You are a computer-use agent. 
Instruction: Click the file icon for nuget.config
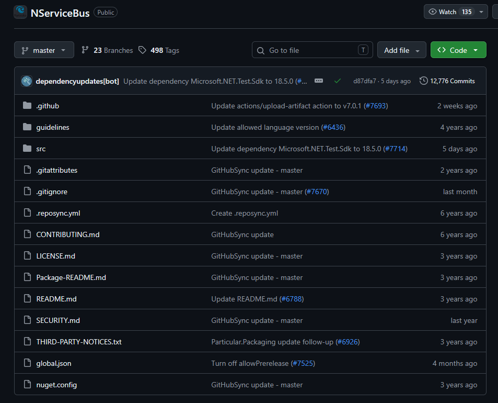coord(27,385)
